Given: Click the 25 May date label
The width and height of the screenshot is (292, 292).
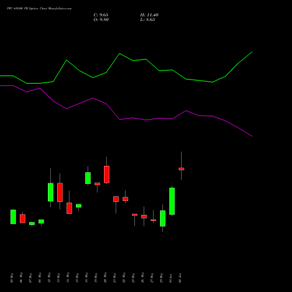Looking at the screenshot, I should tap(134, 277).
